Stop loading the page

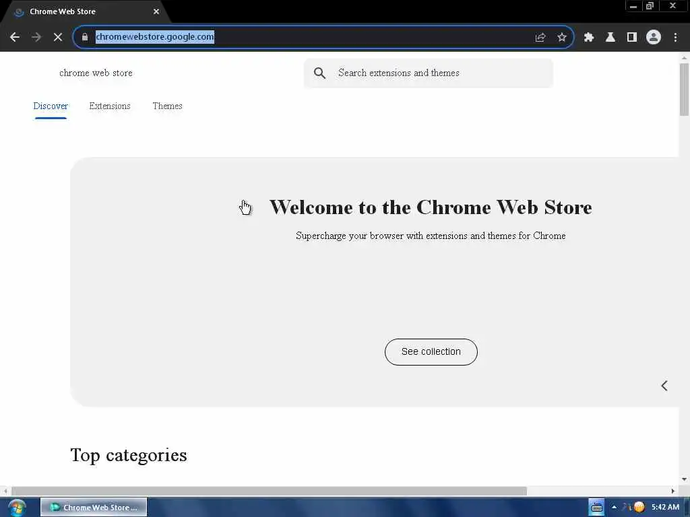(58, 37)
